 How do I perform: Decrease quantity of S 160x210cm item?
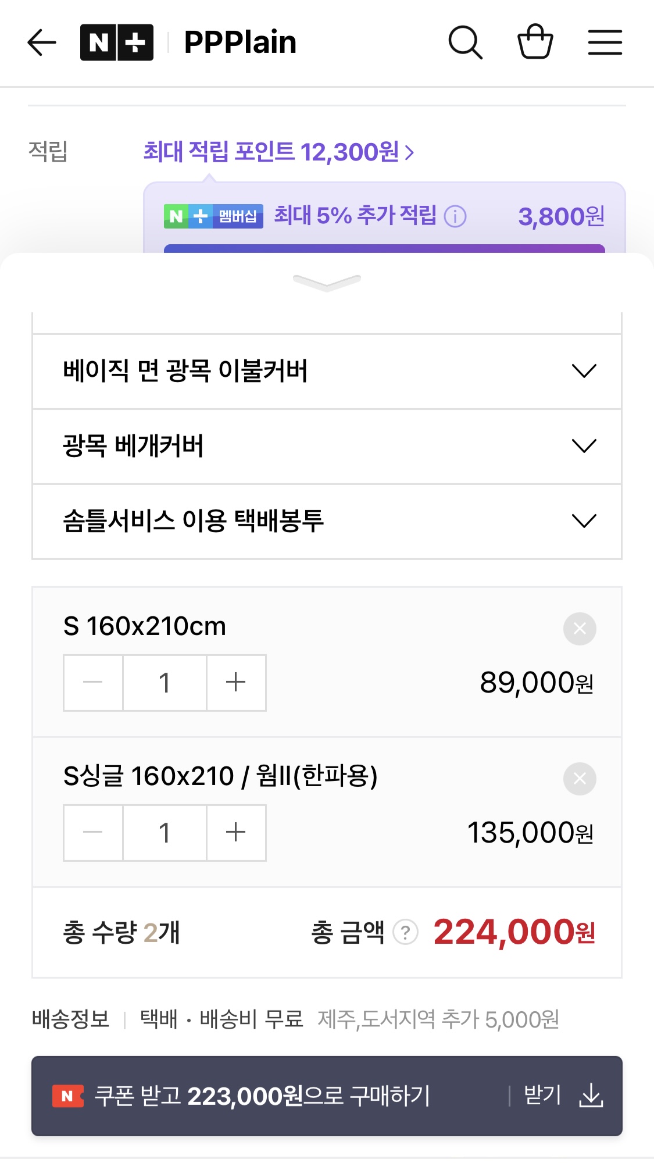pos(93,683)
